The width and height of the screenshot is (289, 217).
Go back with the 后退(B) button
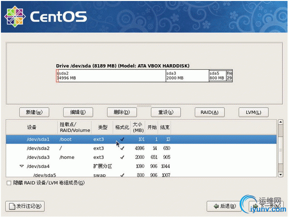click(224, 206)
